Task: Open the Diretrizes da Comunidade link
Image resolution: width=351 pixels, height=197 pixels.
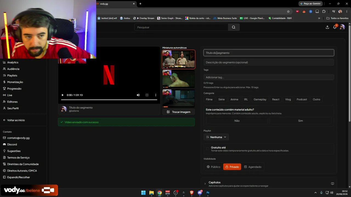Action: tap(23, 164)
